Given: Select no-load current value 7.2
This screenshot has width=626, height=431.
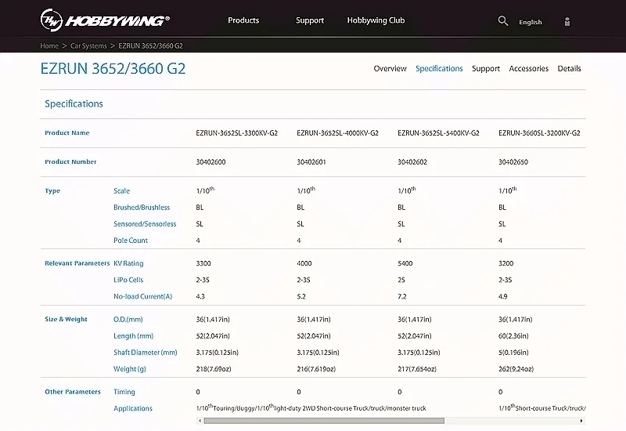Looking at the screenshot, I should tap(402, 297).
